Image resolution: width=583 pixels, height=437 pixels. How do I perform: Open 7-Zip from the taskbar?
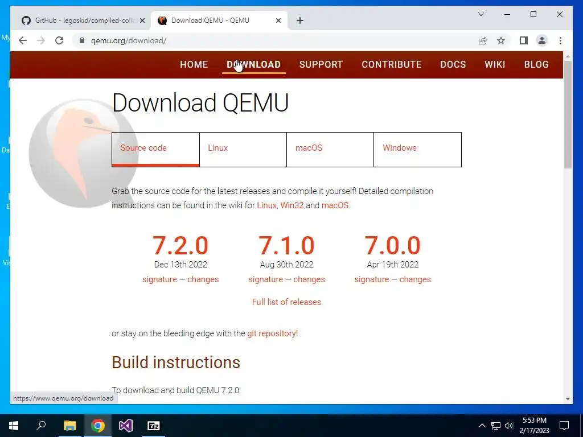[x=154, y=426]
